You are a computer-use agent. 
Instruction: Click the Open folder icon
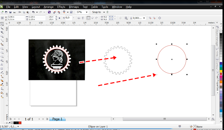click(6, 12)
